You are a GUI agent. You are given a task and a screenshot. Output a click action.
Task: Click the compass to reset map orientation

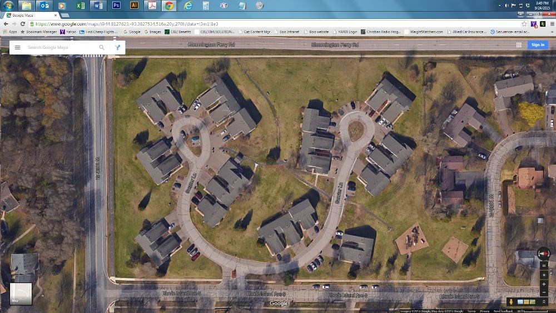coord(544,254)
